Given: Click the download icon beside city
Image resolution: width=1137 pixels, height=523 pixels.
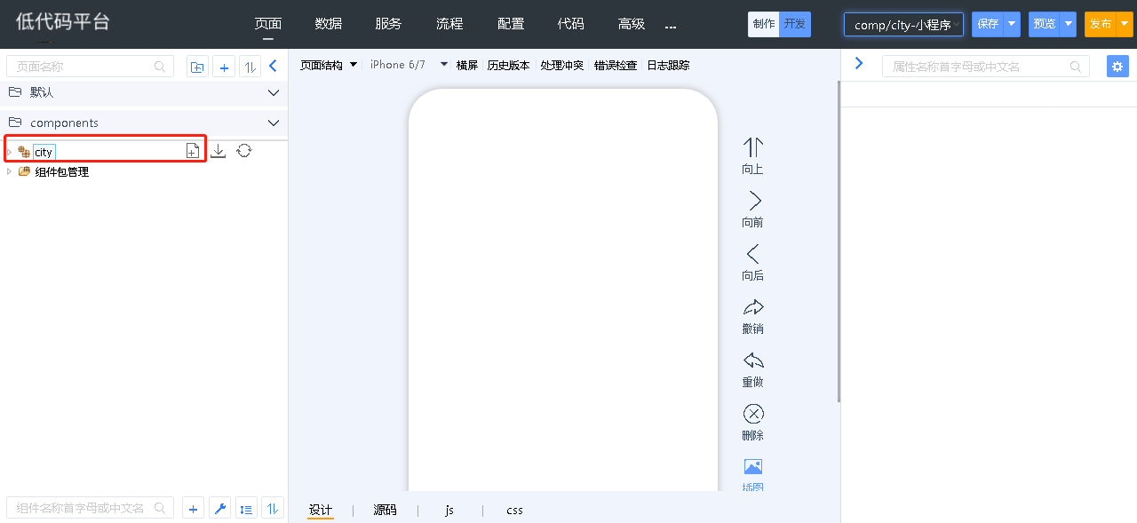Looking at the screenshot, I should 219,151.
